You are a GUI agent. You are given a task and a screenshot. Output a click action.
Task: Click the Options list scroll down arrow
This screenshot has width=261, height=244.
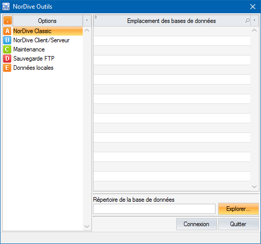pyautogui.click(x=87, y=226)
